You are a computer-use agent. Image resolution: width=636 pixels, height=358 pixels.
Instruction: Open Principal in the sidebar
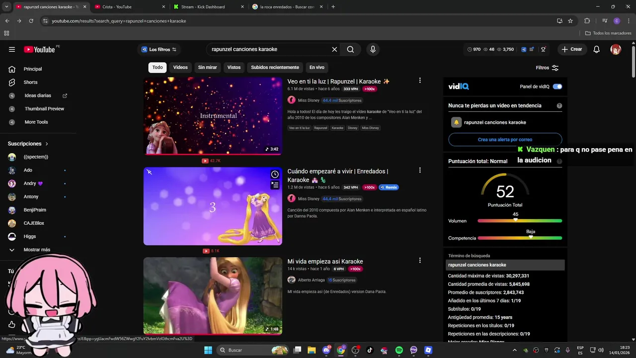pyautogui.click(x=33, y=69)
